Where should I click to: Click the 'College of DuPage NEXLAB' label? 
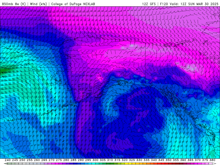click(73, 4)
